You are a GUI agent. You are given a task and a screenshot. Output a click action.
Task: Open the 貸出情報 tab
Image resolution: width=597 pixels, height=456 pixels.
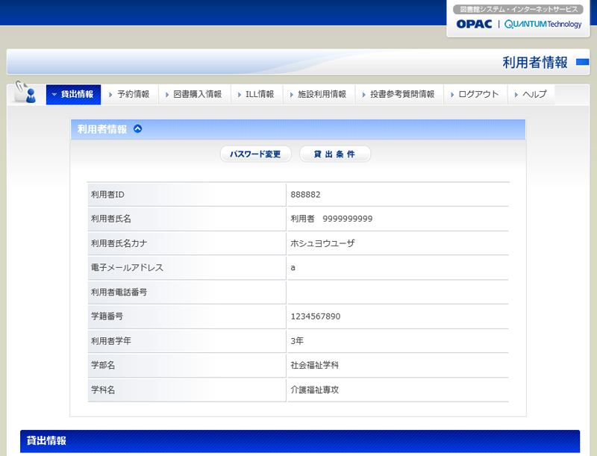[x=73, y=94]
